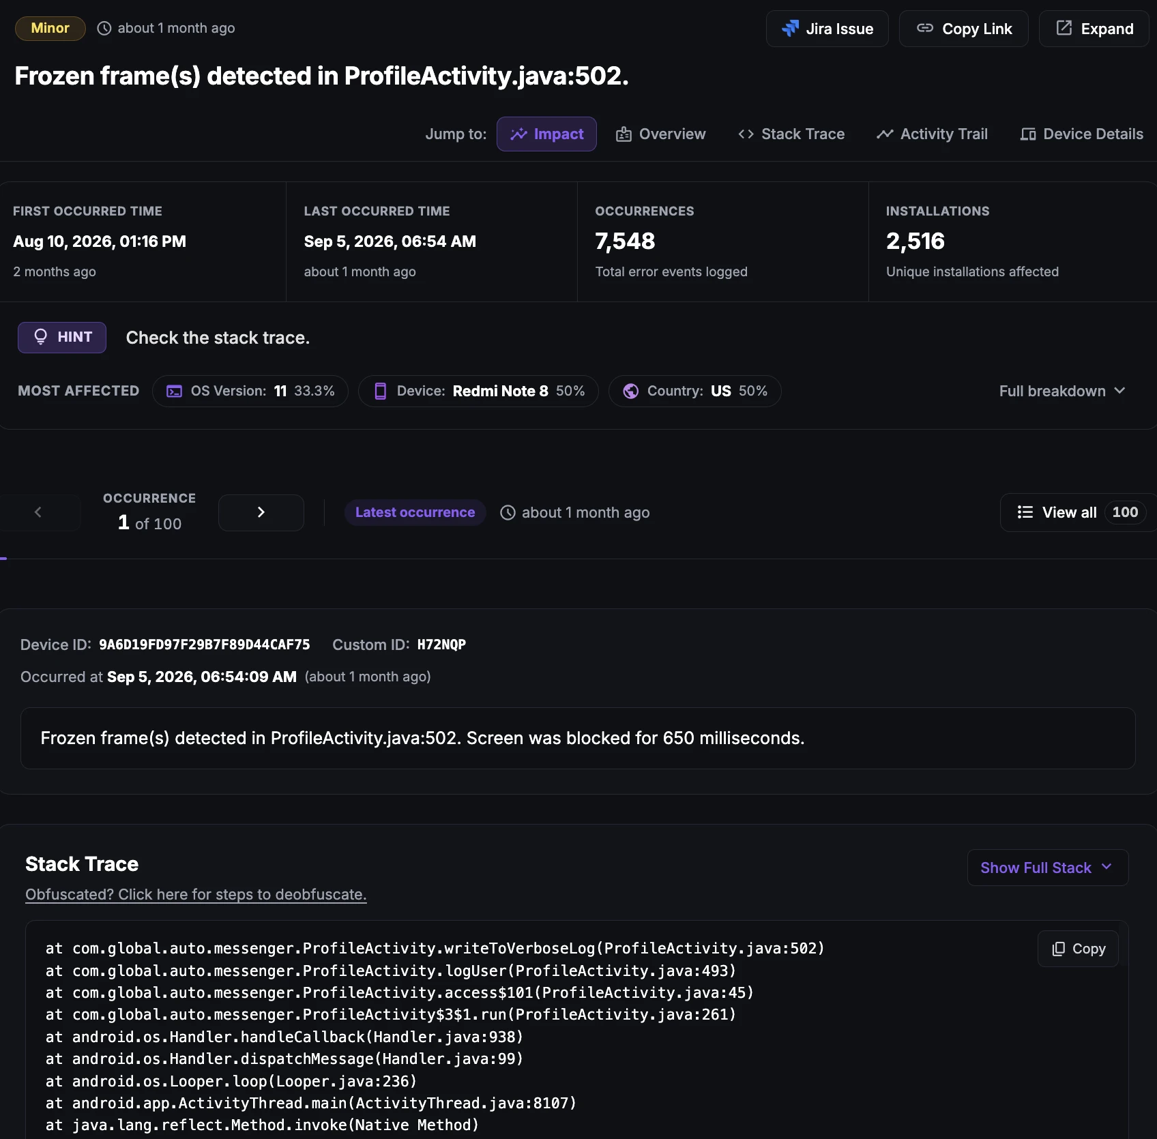Image resolution: width=1157 pixels, height=1139 pixels.
Task: Jump to the Stack Trace section
Action: [x=791, y=134]
